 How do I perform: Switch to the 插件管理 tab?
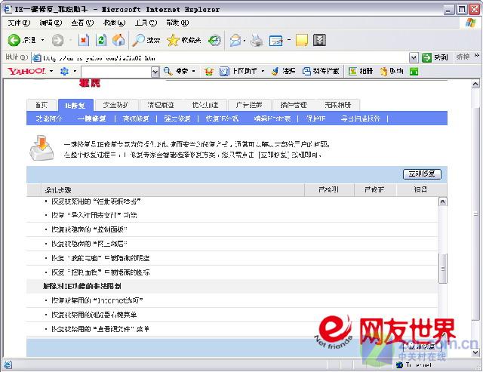(x=294, y=105)
